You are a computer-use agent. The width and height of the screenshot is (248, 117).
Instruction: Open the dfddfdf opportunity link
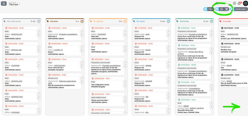tap(149, 81)
